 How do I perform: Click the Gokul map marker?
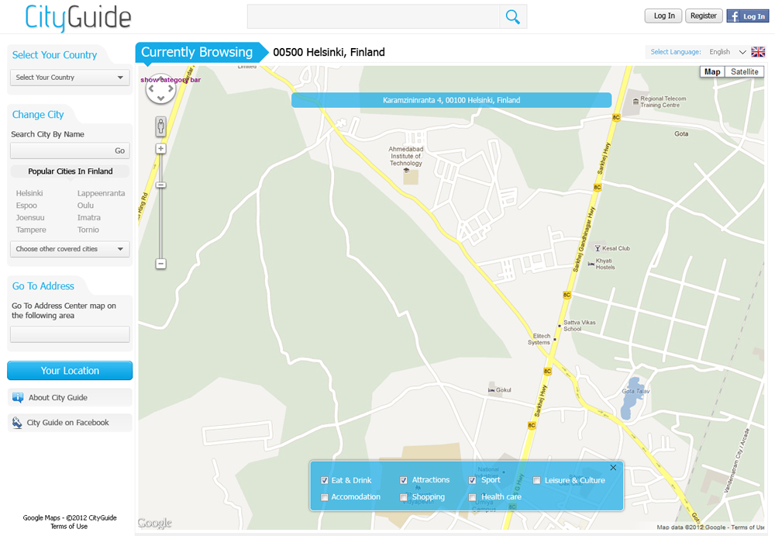(x=491, y=390)
